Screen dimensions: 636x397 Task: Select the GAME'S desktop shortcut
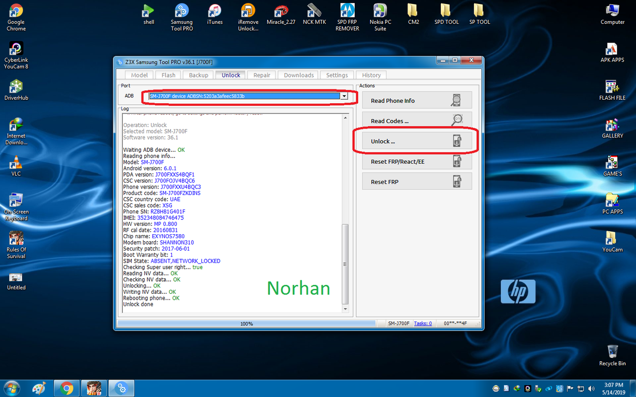click(612, 166)
